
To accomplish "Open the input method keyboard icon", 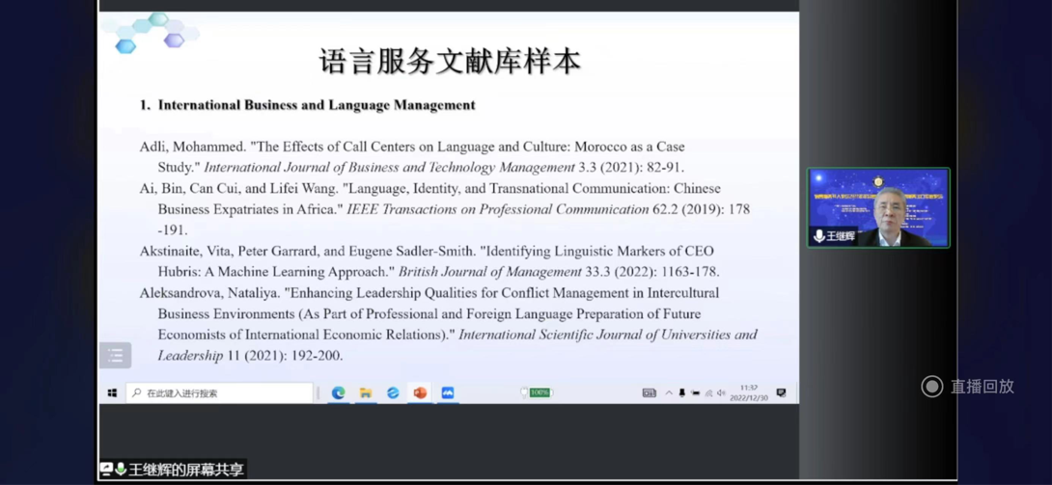I will pyautogui.click(x=649, y=393).
